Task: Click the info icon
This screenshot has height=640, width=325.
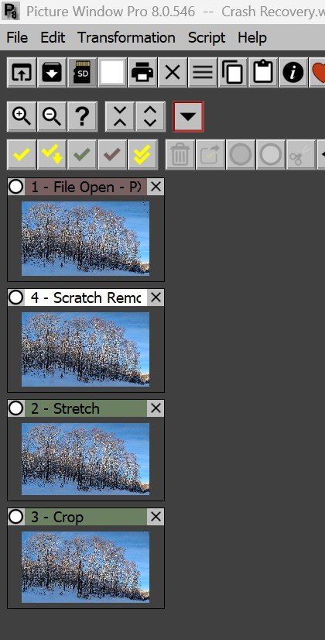Action: [293, 73]
